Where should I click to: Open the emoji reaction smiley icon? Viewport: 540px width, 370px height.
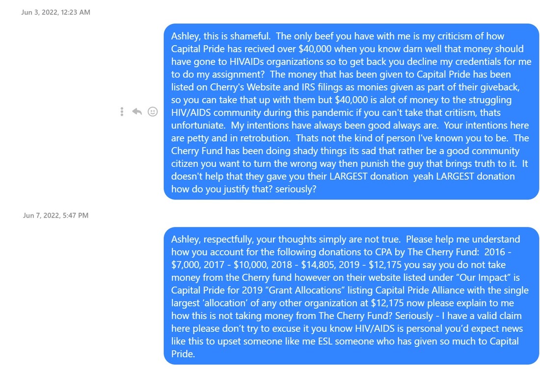153,111
